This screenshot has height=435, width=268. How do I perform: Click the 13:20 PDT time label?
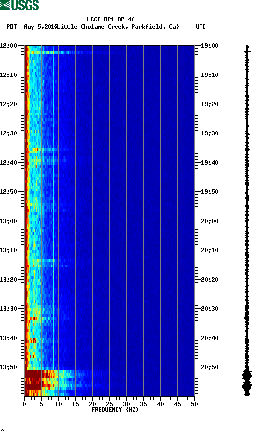click(x=8, y=280)
